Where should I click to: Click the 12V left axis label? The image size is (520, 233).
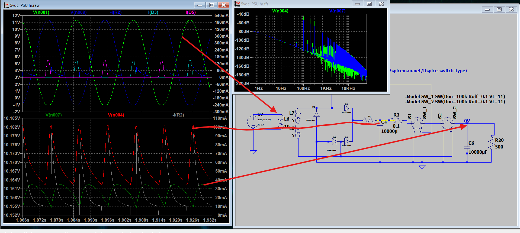tap(16, 15)
